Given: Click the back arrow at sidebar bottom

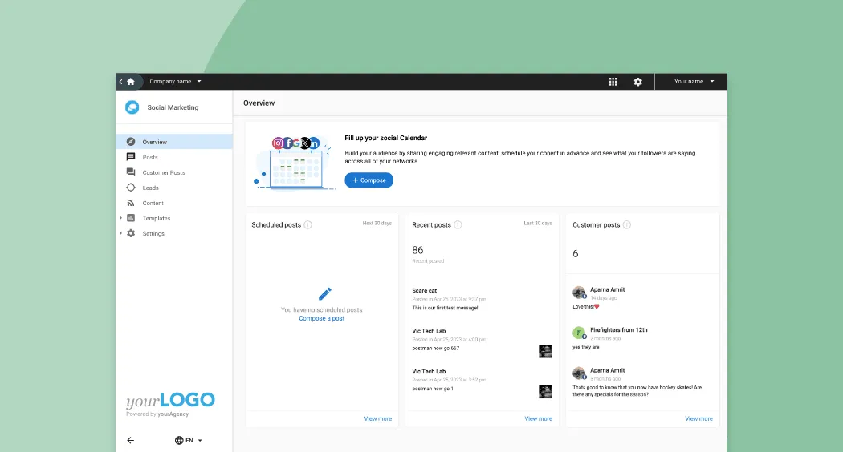Looking at the screenshot, I should tap(131, 440).
